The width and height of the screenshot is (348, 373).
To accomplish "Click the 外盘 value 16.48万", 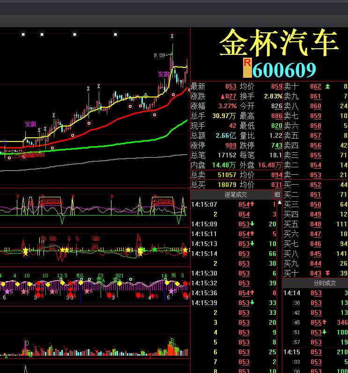I will [x=270, y=165].
